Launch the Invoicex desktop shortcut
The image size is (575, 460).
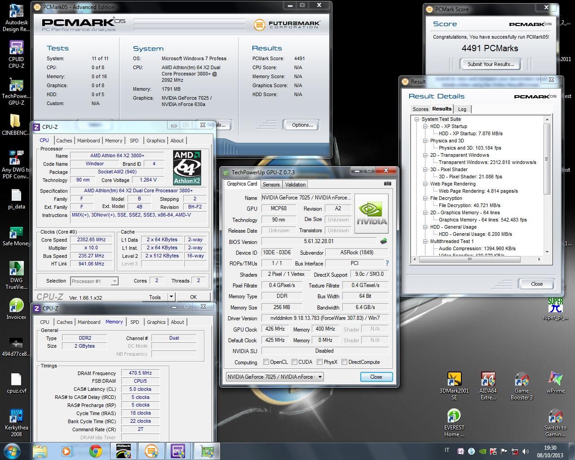16,309
